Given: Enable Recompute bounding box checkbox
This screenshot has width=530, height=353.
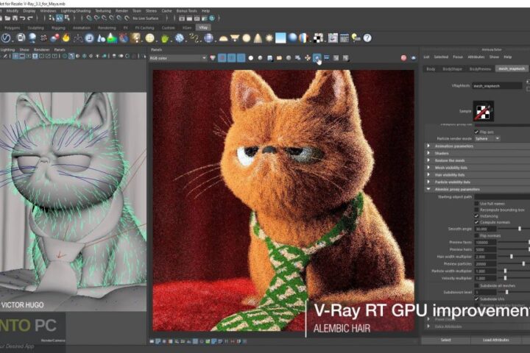Looking at the screenshot, I should (x=476, y=210).
